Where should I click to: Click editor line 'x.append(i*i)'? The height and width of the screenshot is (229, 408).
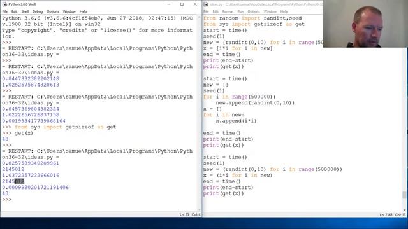[x=237, y=121]
